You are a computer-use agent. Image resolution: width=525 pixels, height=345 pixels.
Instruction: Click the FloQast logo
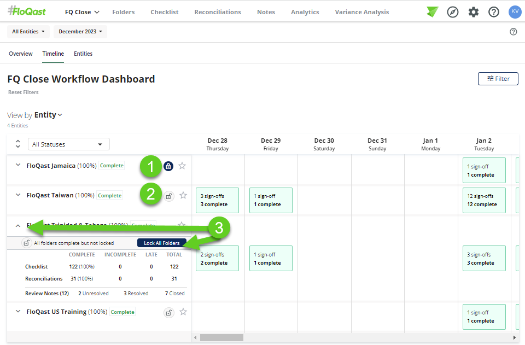point(27,11)
